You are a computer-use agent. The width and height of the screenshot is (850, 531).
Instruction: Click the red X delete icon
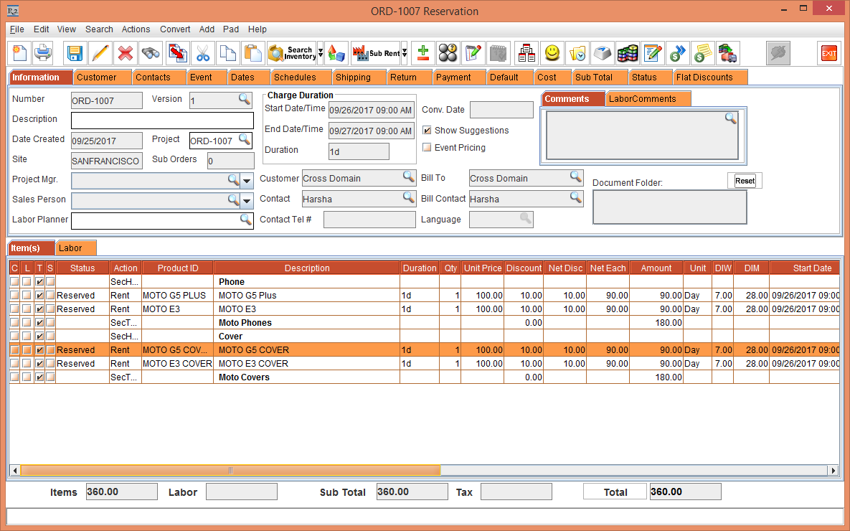point(126,53)
